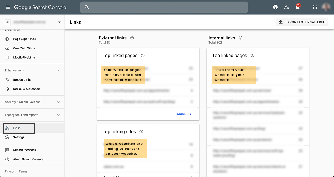Viewport: 334px width, 177px height.
Task: Click the 'Total 302' internal links count
Action: (x=215, y=43)
